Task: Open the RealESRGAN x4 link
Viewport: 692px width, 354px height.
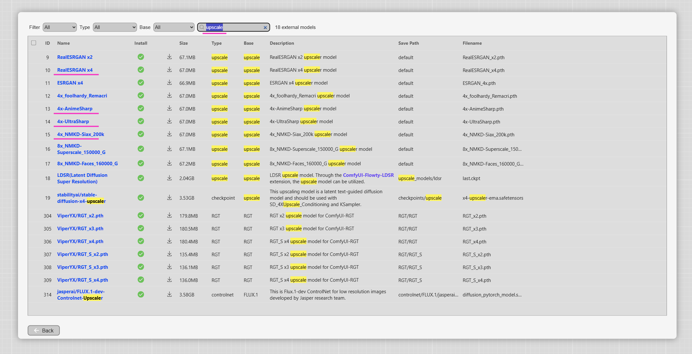Action: (x=75, y=70)
